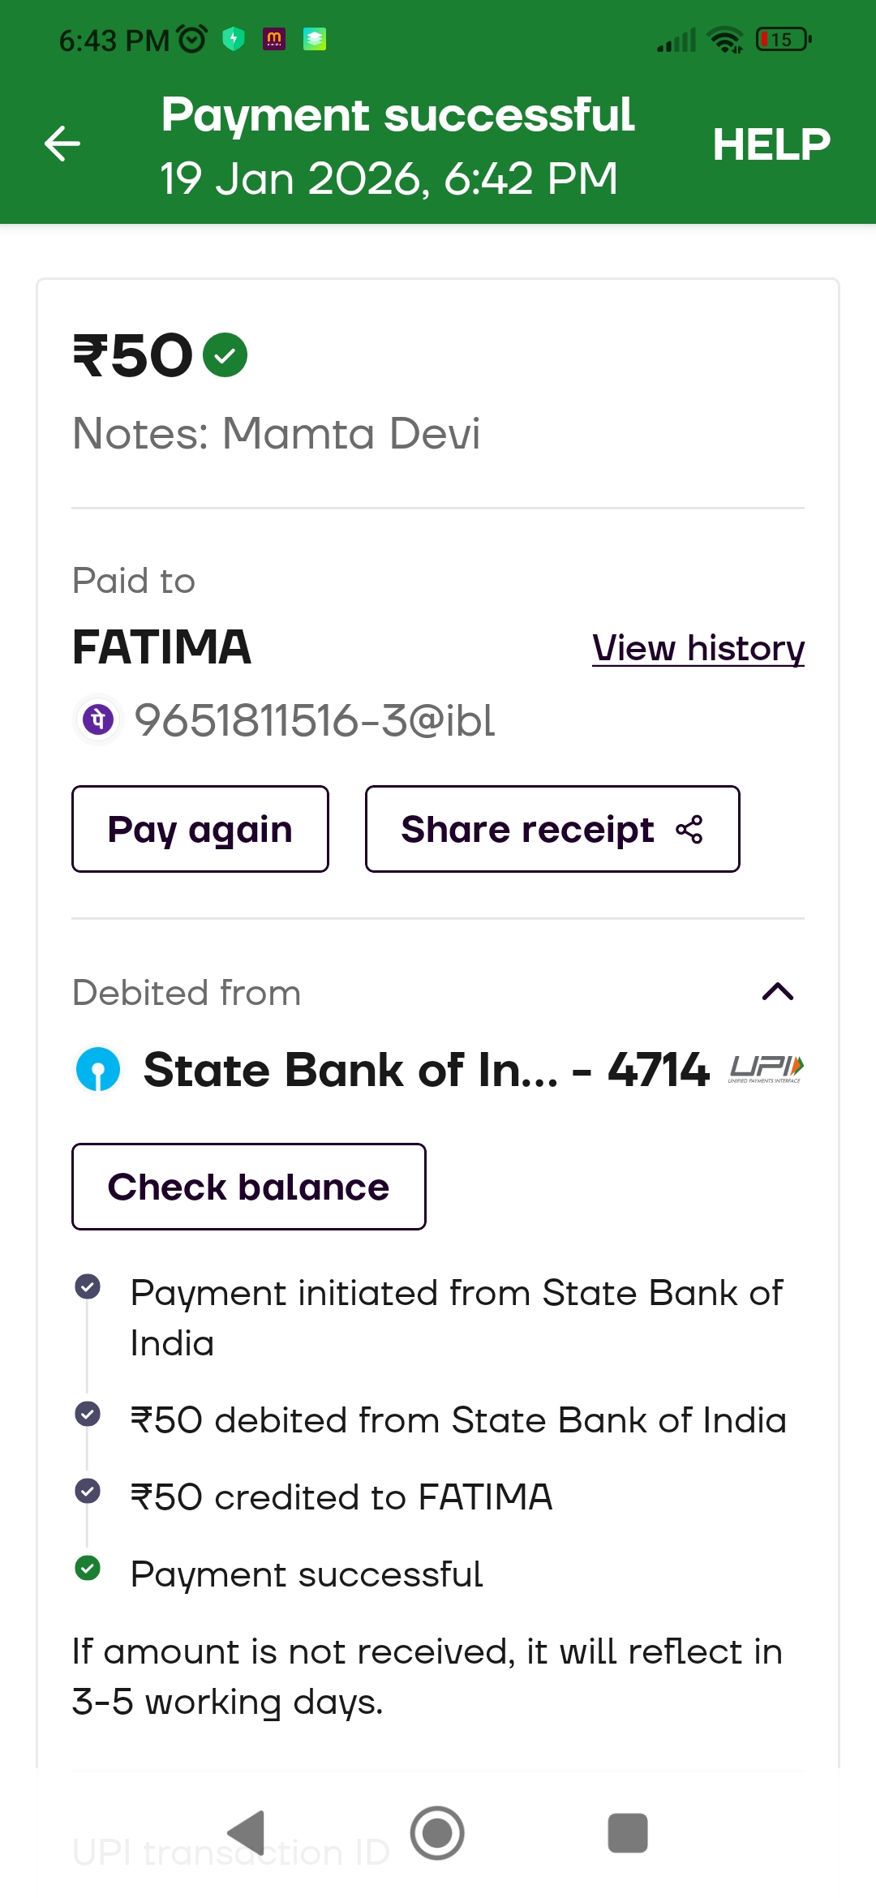Open recent apps with square button
Screen dimensions: 876x1898
coord(627,1833)
